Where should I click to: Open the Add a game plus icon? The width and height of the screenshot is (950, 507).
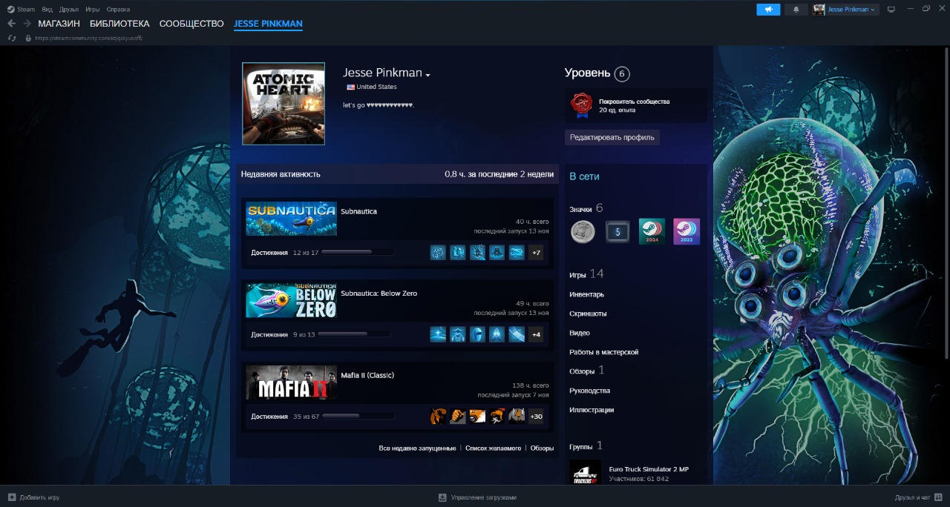(12, 497)
